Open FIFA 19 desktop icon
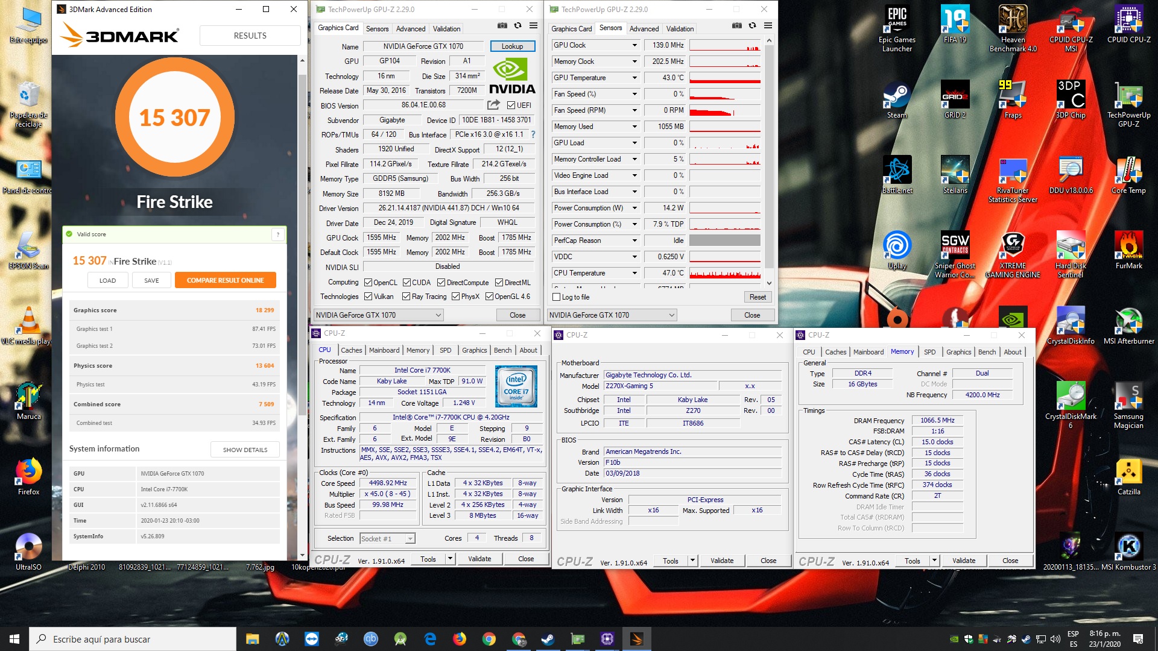The width and height of the screenshot is (1158, 651). [x=955, y=25]
